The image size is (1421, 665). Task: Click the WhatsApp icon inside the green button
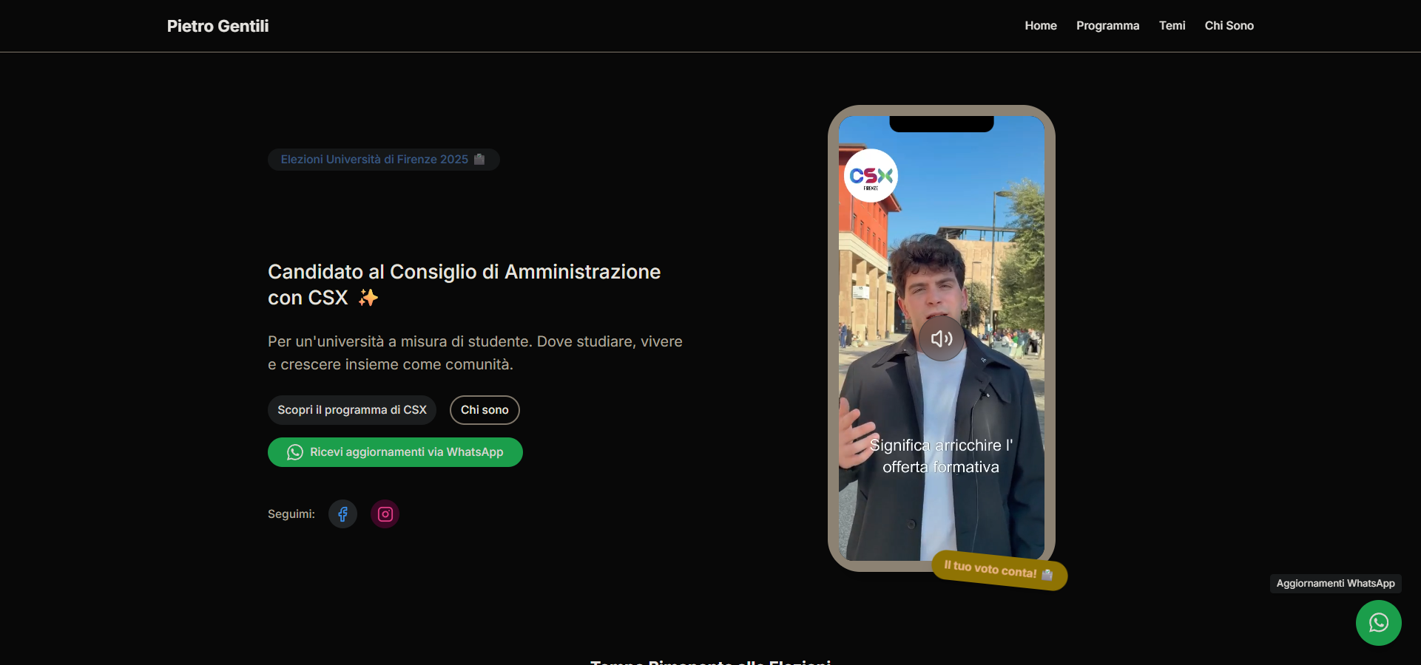pos(295,452)
